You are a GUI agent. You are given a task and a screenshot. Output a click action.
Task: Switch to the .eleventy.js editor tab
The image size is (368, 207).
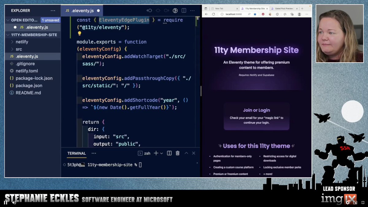point(82,10)
